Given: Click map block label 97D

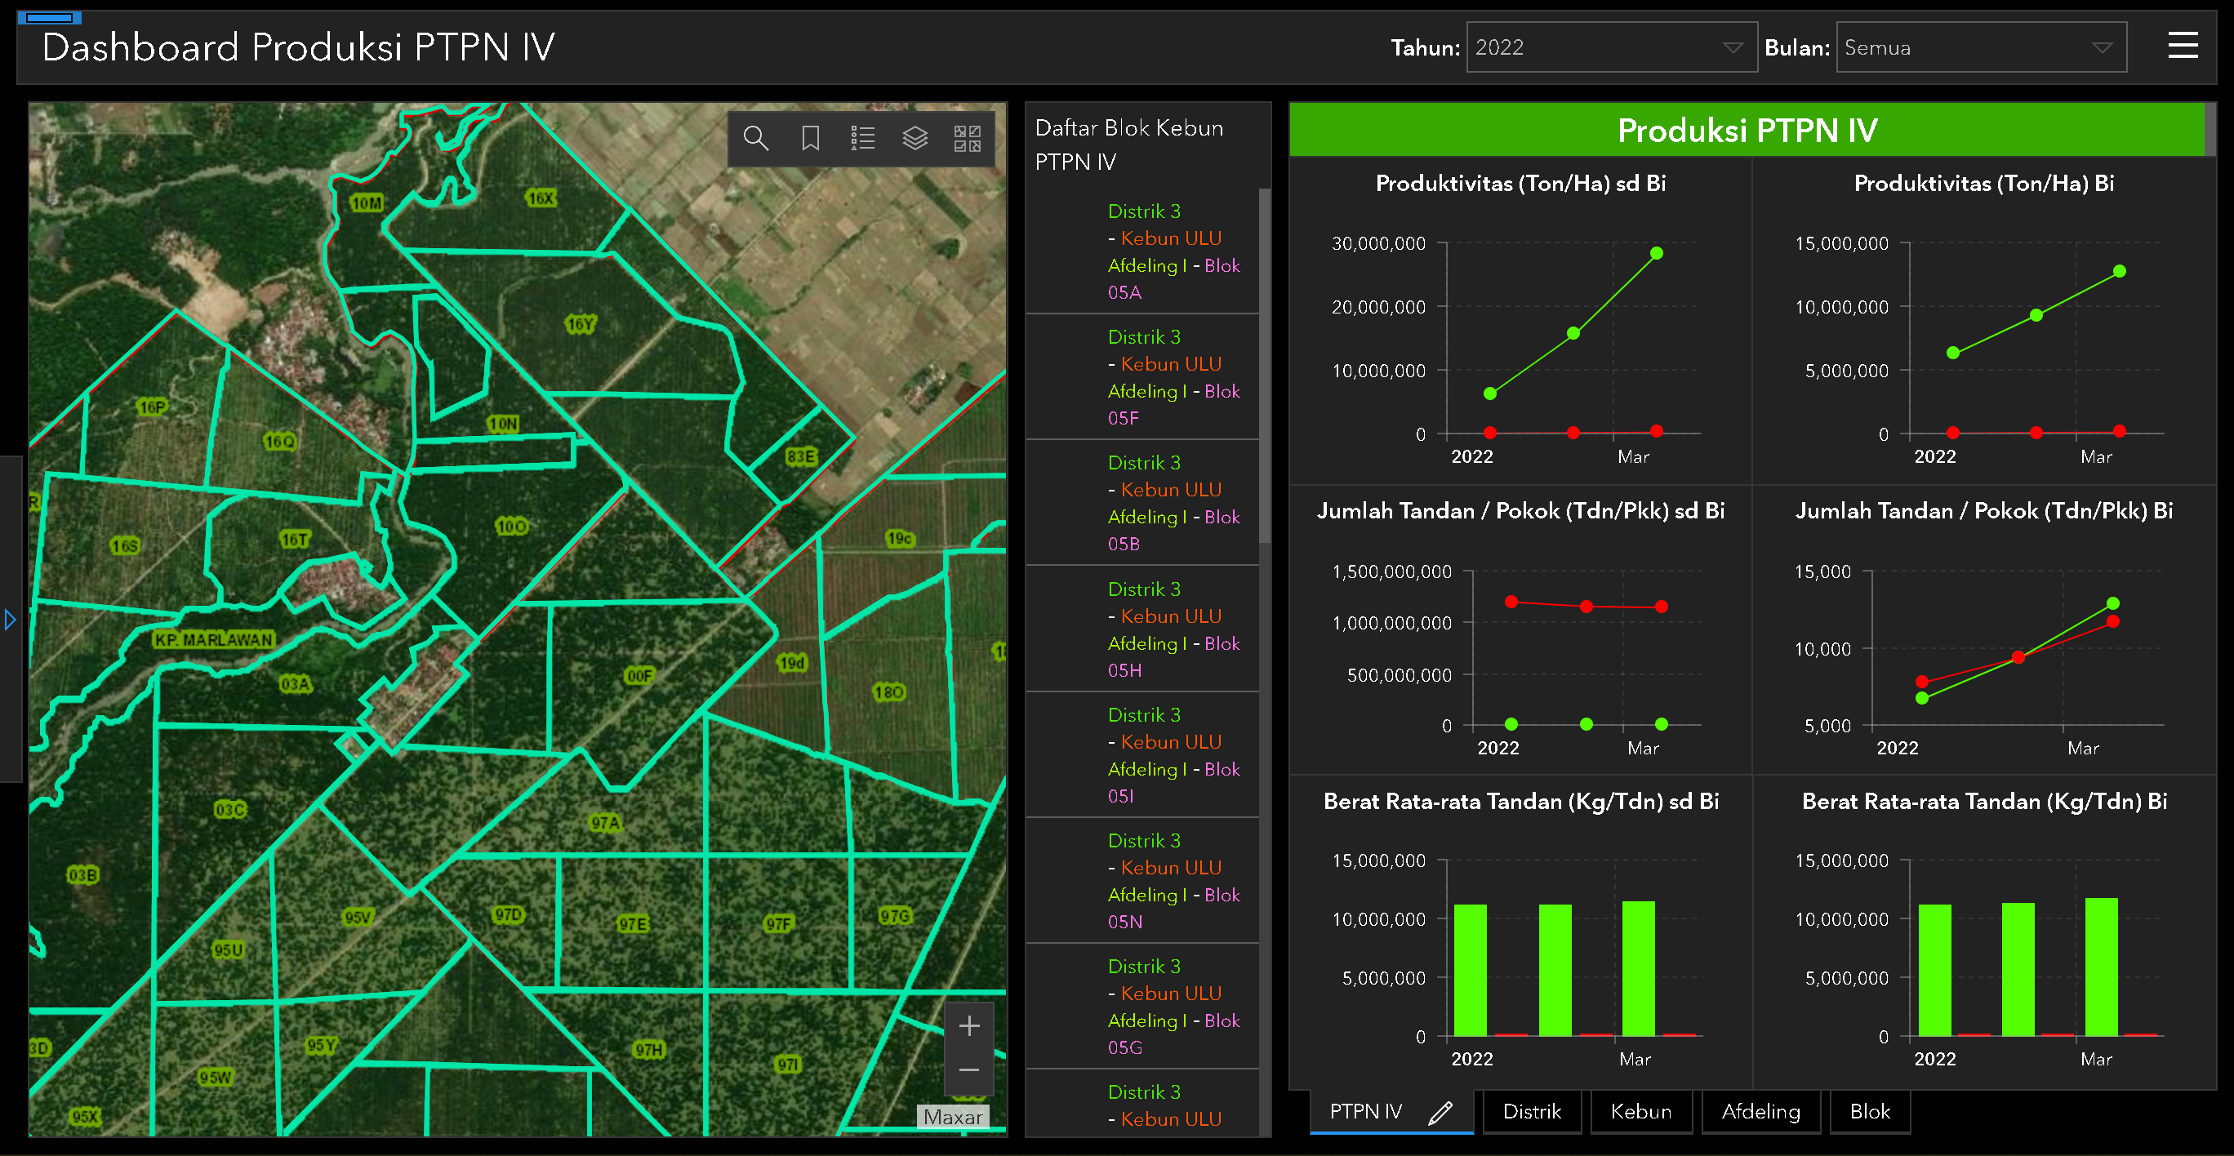Looking at the screenshot, I should pos(508,915).
